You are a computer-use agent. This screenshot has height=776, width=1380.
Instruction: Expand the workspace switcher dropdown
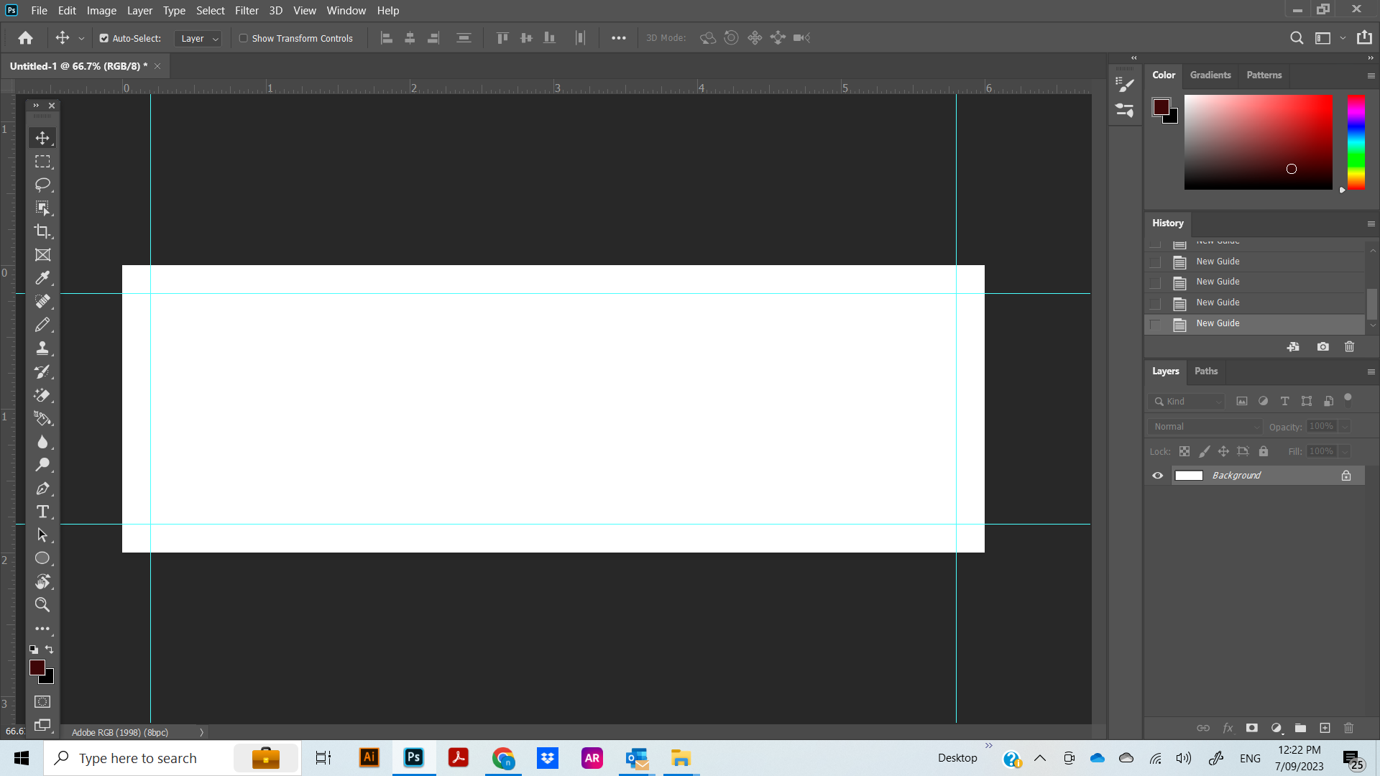pos(1343,38)
